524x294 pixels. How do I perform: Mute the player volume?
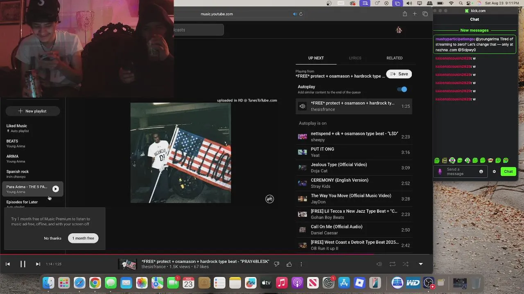click(x=379, y=264)
